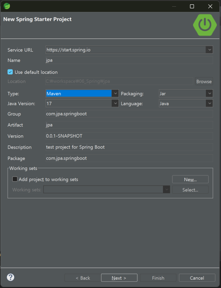Screen dimensions: 221x288
Task: Open the Language dropdown showing Java
Action: (x=186, y=104)
